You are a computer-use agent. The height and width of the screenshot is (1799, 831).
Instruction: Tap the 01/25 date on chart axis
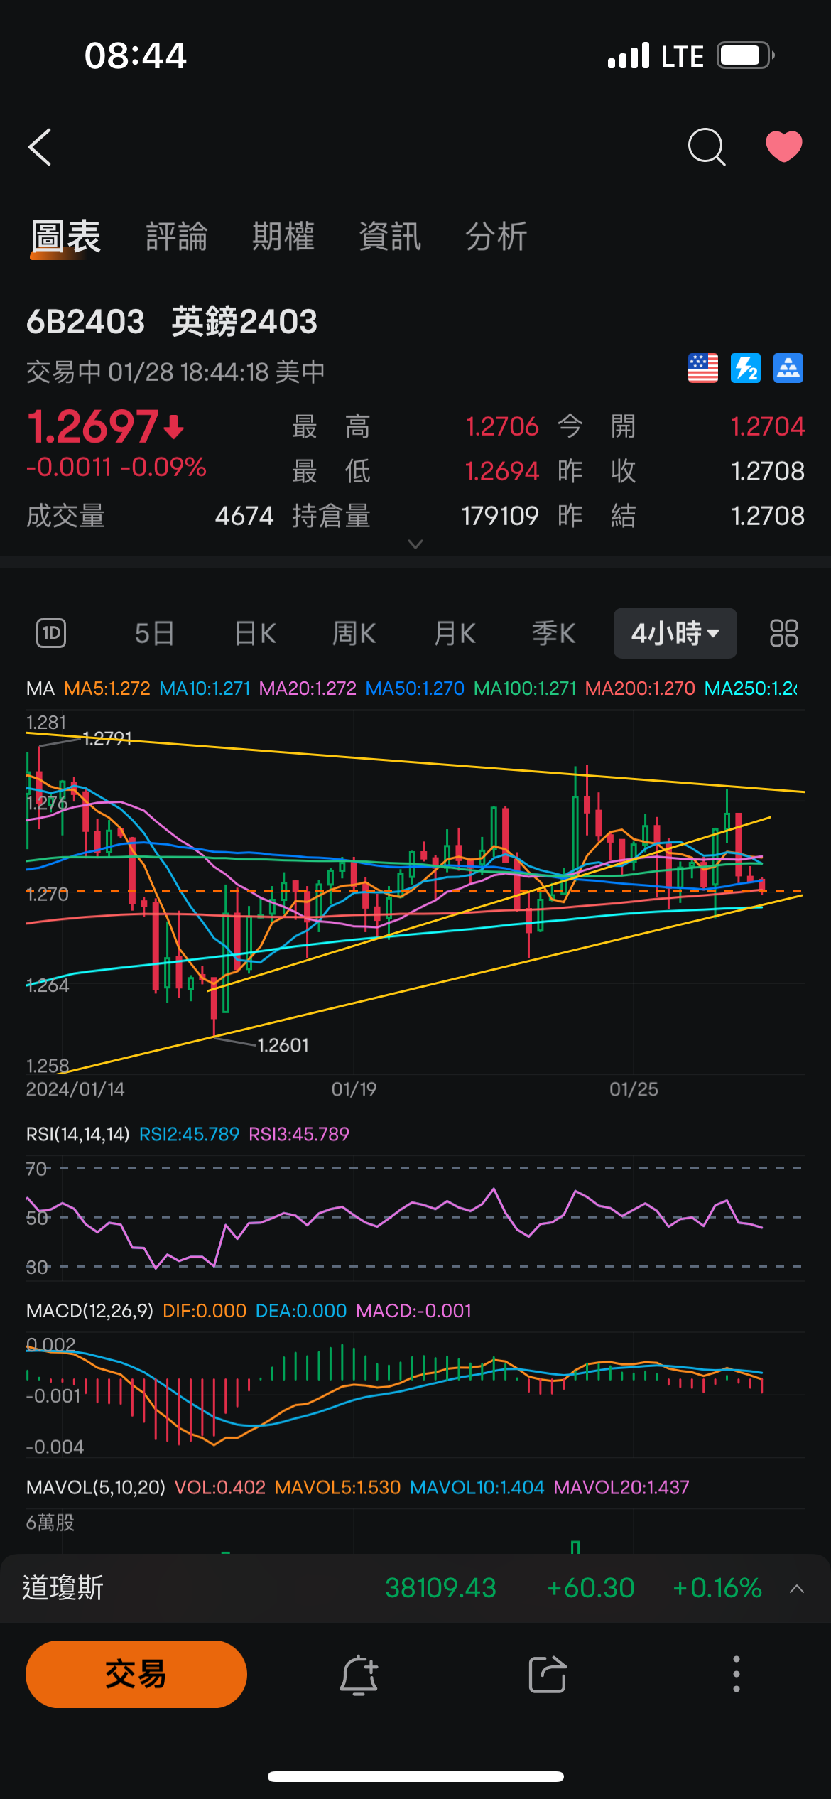(x=634, y=1089)
